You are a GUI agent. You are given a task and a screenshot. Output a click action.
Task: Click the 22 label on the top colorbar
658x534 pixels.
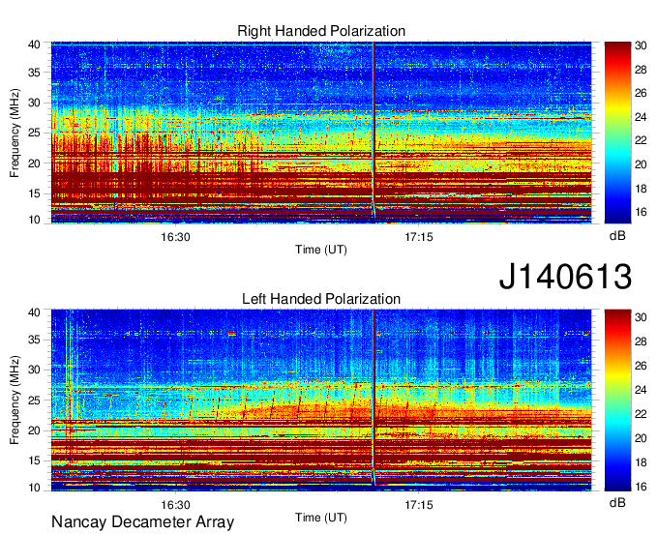pyautogui.click(x=641, y=140)
